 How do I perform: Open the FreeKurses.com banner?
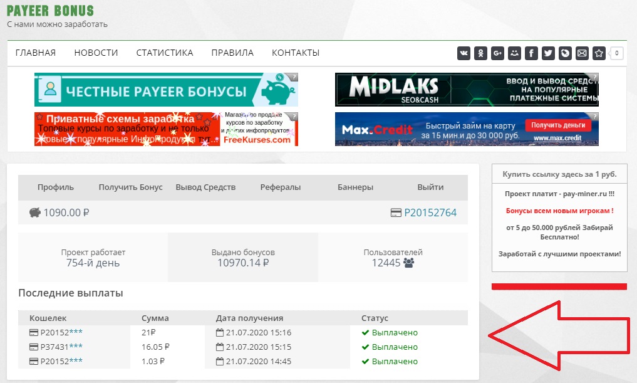(166, 129)
